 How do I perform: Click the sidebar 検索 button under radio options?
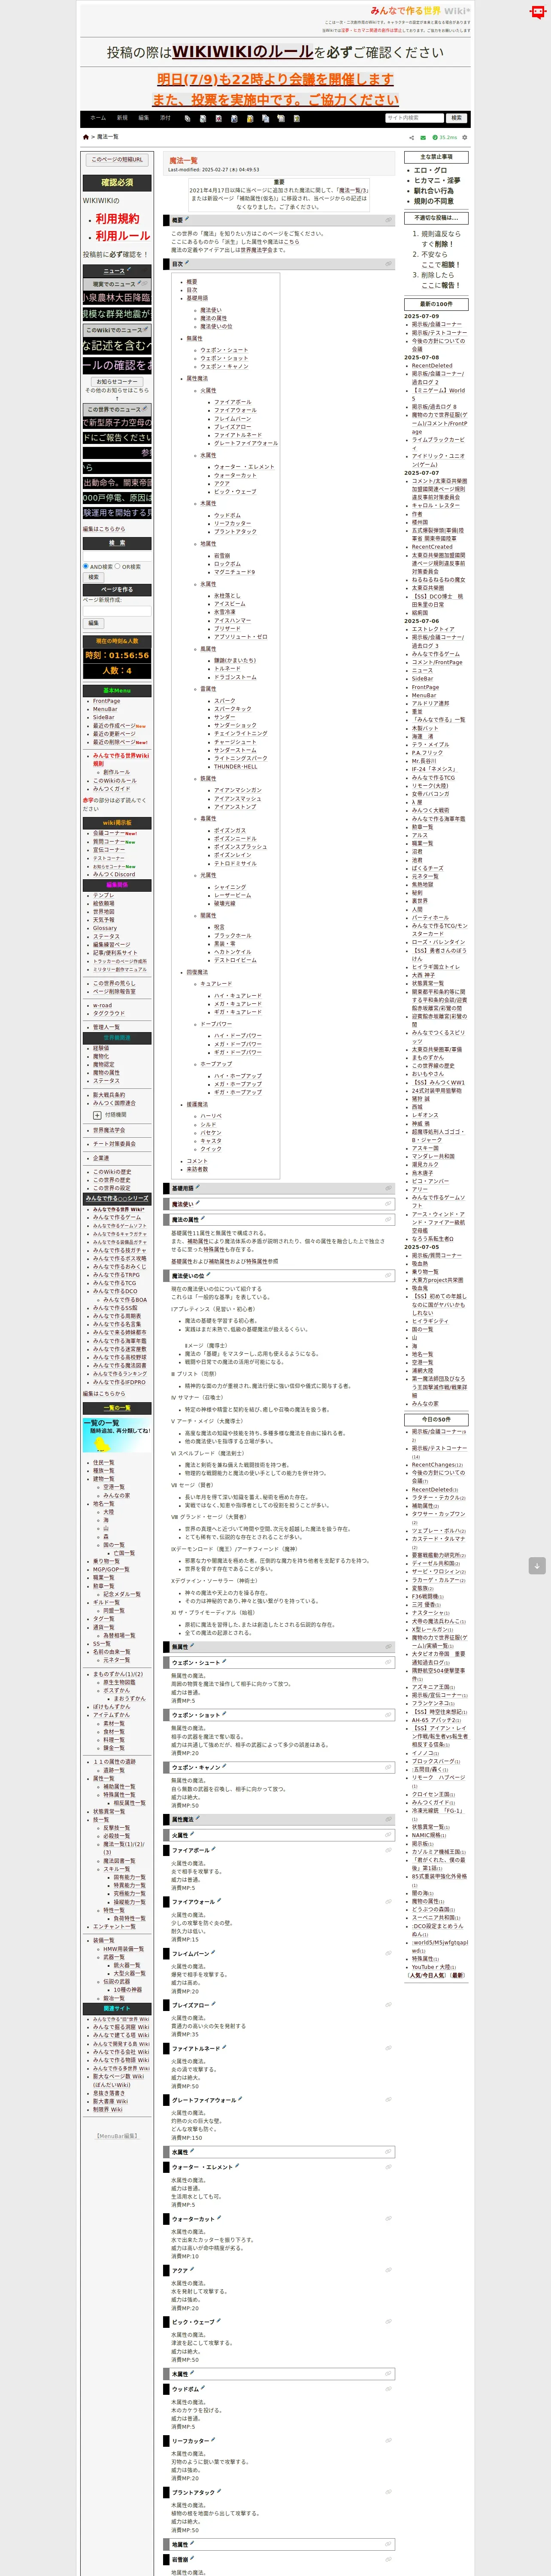tap(93, 577)
